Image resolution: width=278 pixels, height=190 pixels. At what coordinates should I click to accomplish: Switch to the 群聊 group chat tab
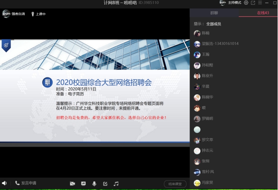[214, 13]
